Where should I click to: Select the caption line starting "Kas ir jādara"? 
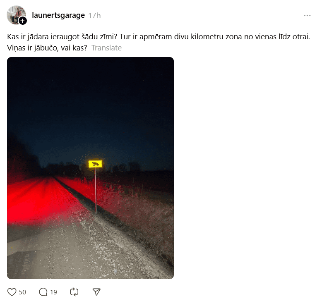159,37
